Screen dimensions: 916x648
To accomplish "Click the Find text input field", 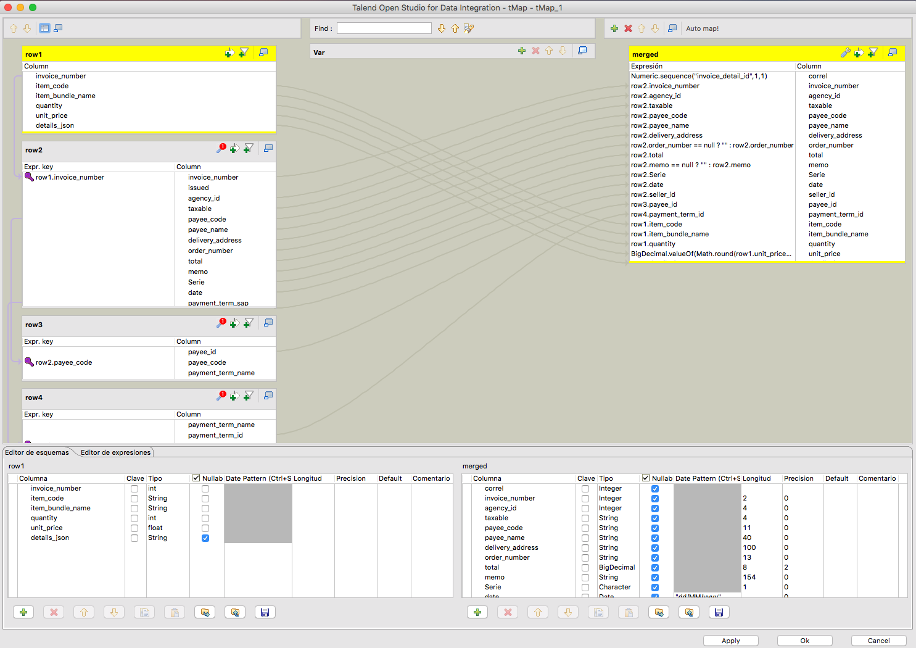I will pyautogui.click(x=384, y=28).
